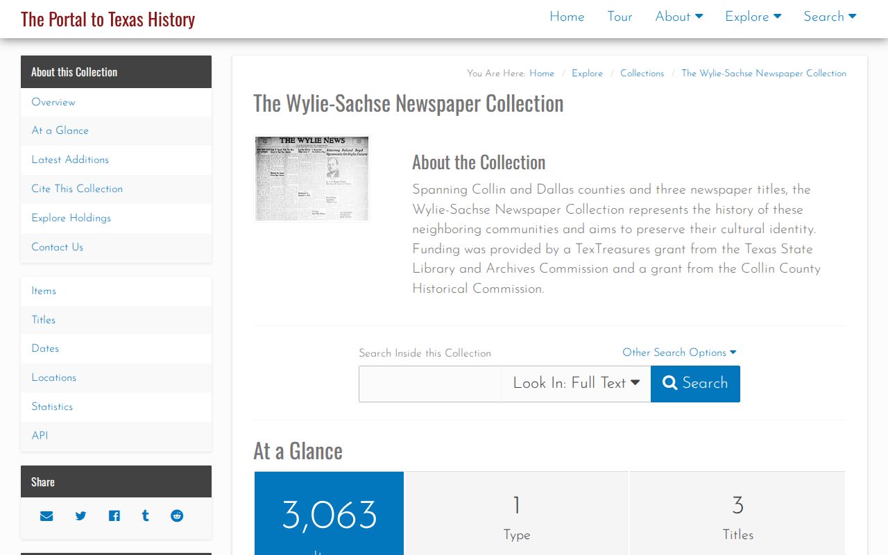Go to Home in top navigation
Screen dimensions: 888x555
[567, 17]
